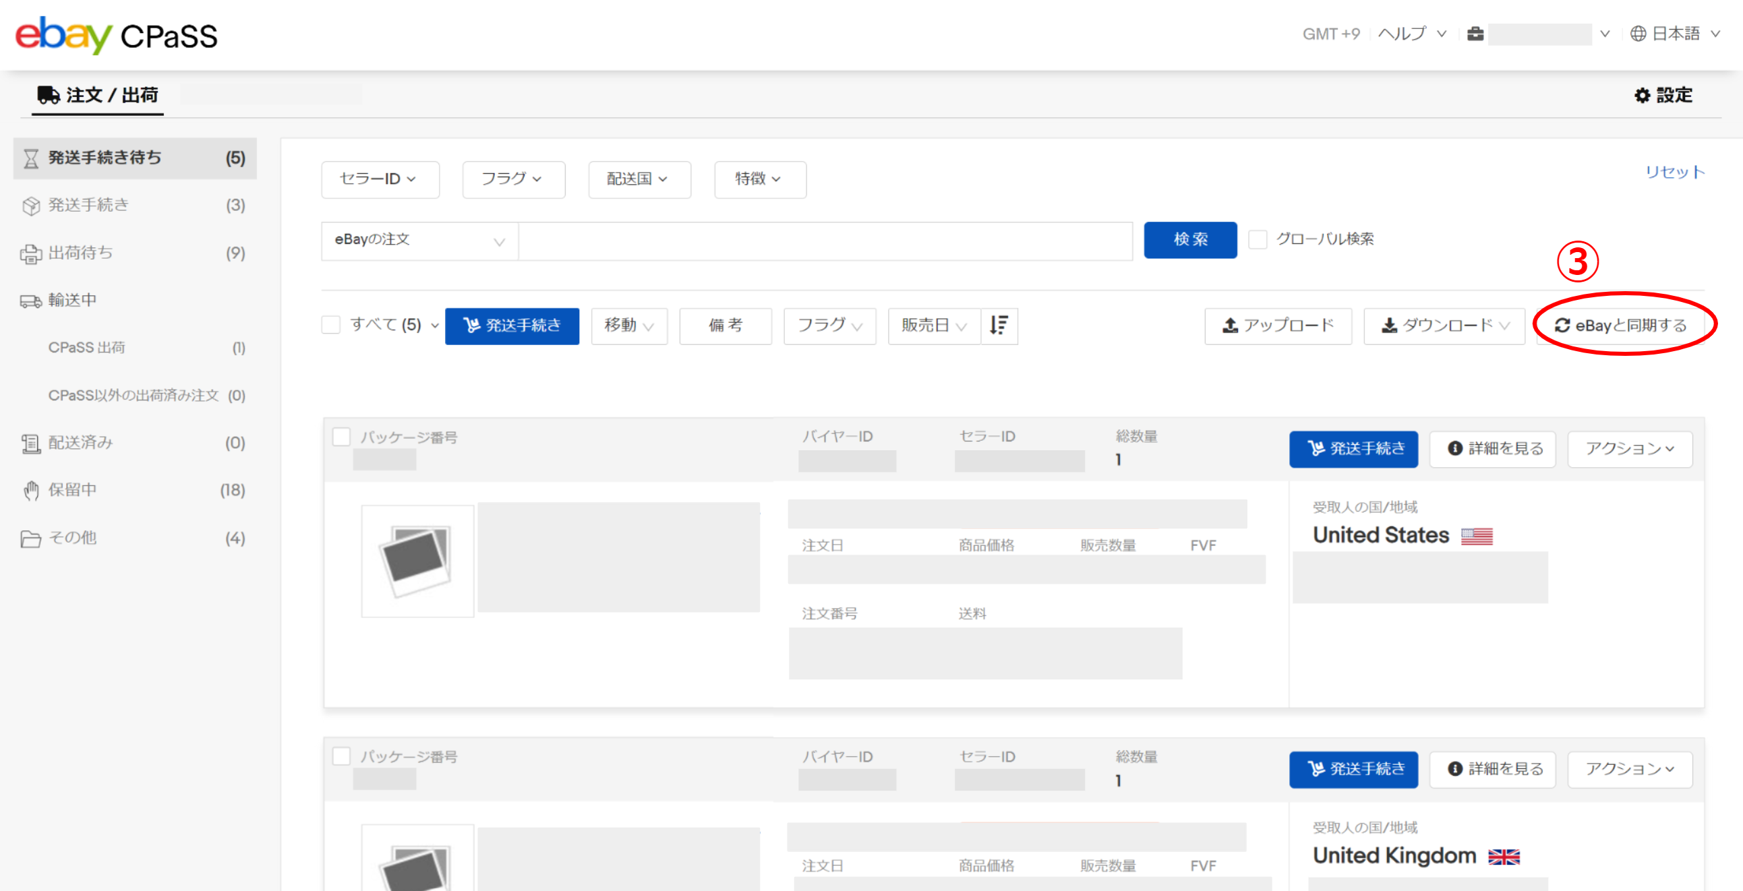1743x891 pixels.
Task: Click the briefcase account icon in header
Action: click(1475, 34)
